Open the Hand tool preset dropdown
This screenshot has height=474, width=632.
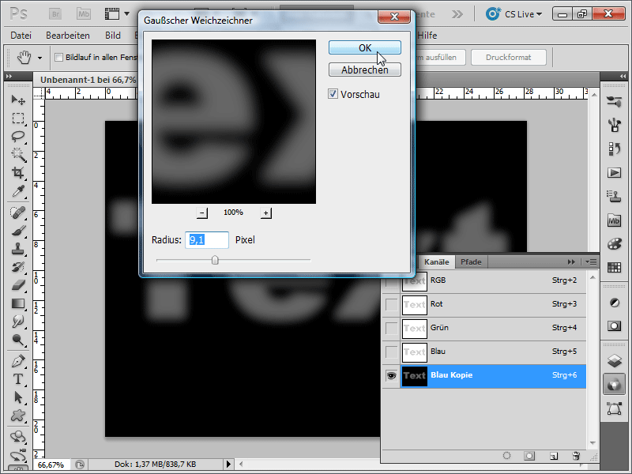click(40, 58)
